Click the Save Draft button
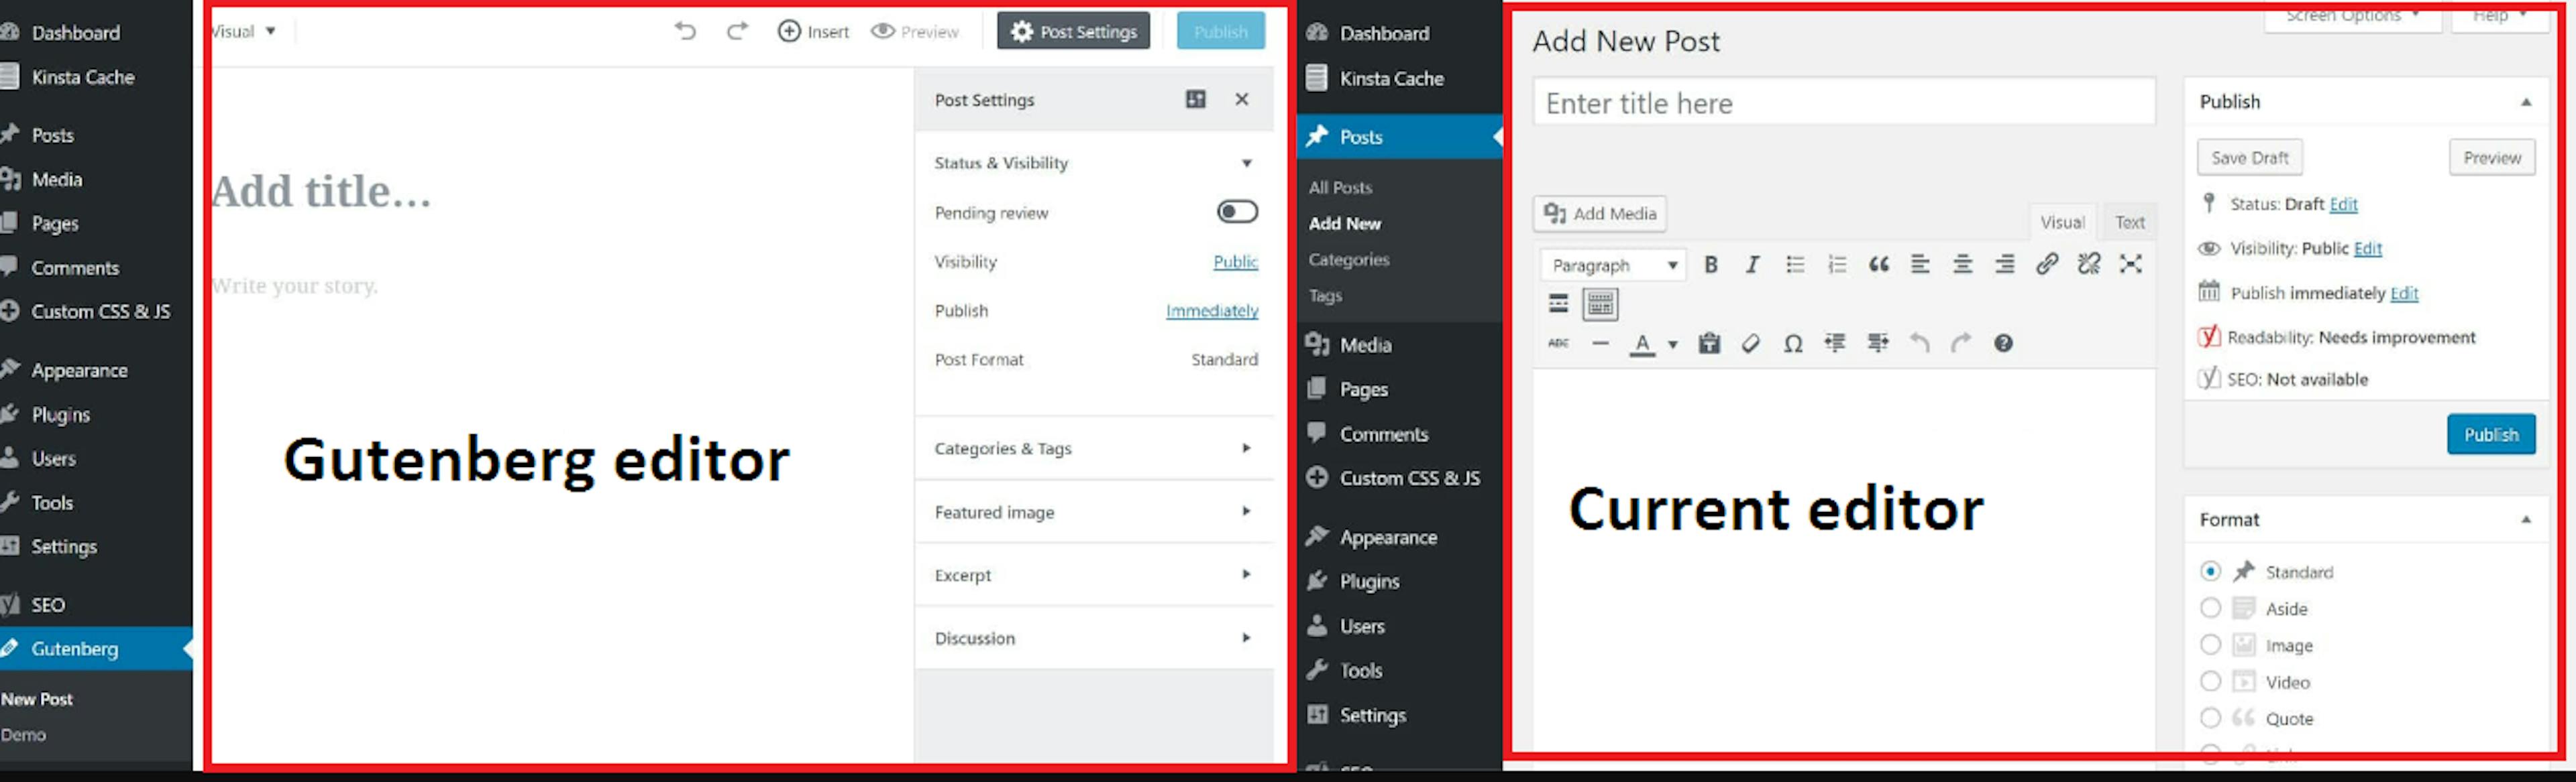Image resolution: width=2576 pixels, height=782 pixels. point(2250,157)
